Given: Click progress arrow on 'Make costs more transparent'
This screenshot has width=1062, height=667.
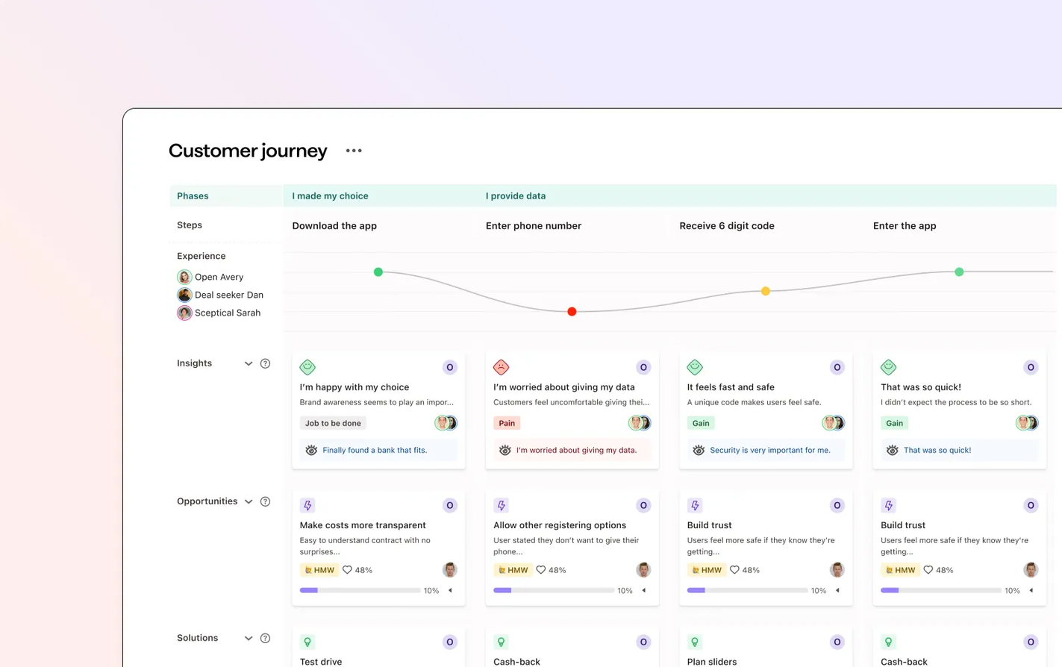Looking at the screenshot, I should [451, 590].
